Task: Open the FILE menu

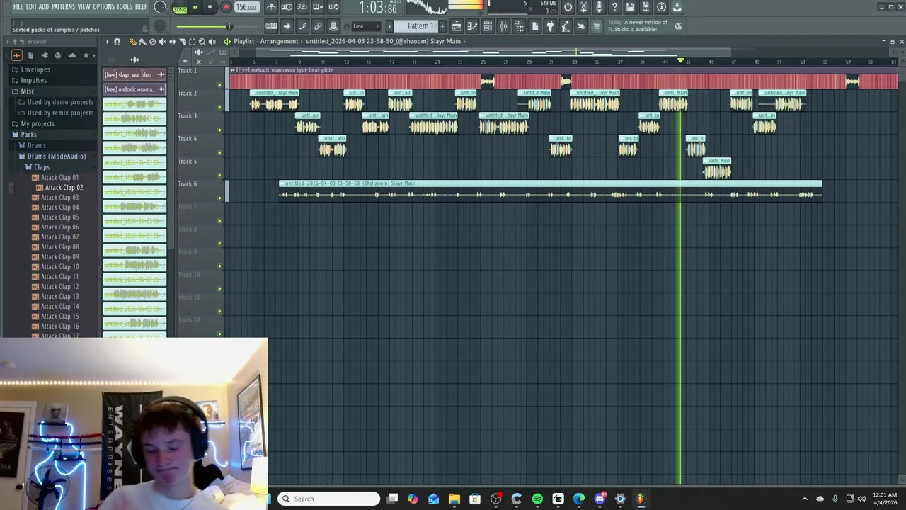Action: [18, 7]
